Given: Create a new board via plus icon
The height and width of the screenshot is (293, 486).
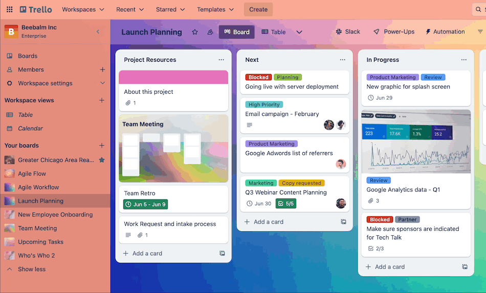Looking at the screenshot, I should pos(102,145).
